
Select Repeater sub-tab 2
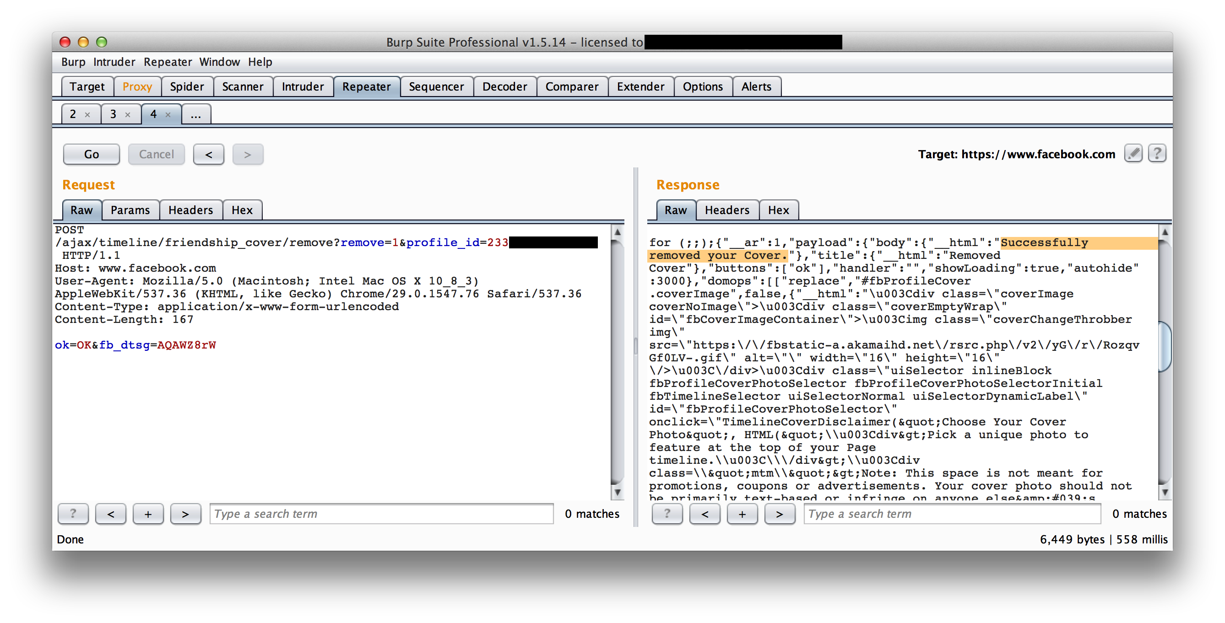[73, 114]
